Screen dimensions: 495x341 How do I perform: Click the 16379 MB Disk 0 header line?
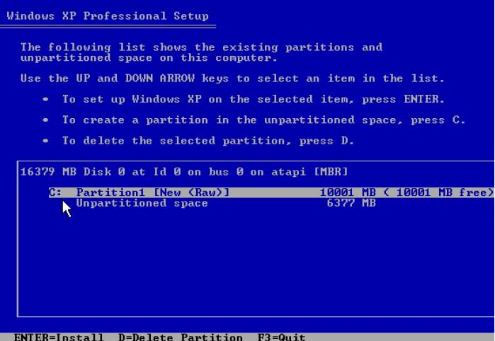tap(184, 172)
